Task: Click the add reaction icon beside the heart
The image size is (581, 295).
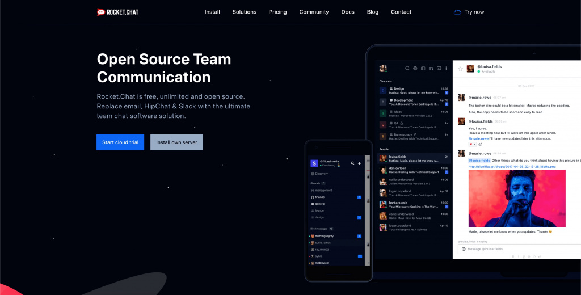Action: click(x=480, y=144)
